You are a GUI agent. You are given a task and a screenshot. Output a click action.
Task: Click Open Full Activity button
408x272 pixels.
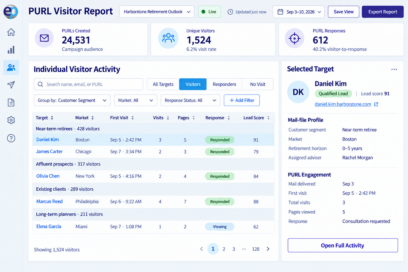point(343,245)
